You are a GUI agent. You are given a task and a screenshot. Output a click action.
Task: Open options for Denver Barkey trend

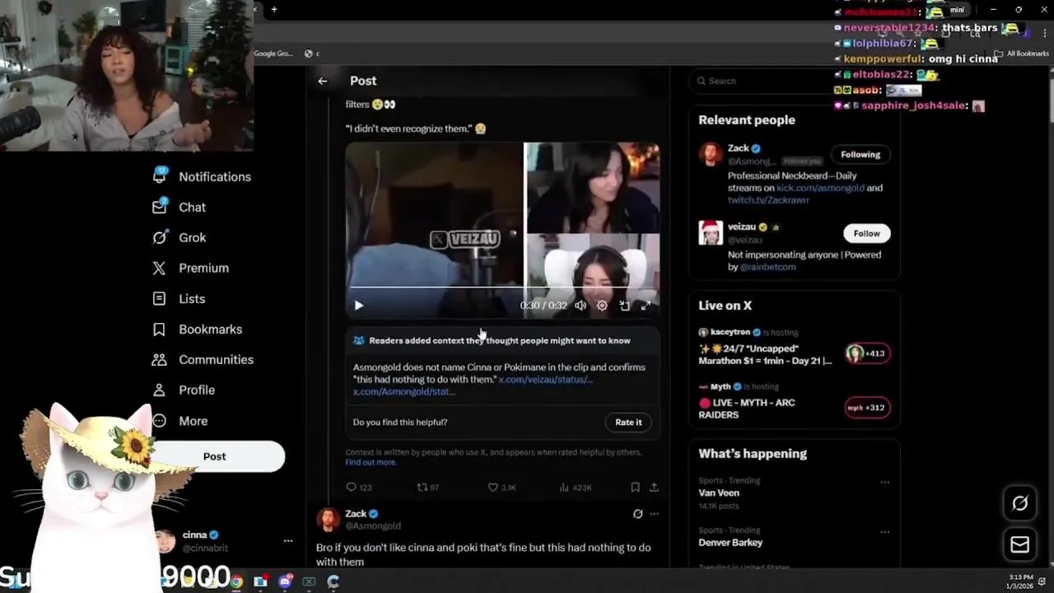coord(884,531)
